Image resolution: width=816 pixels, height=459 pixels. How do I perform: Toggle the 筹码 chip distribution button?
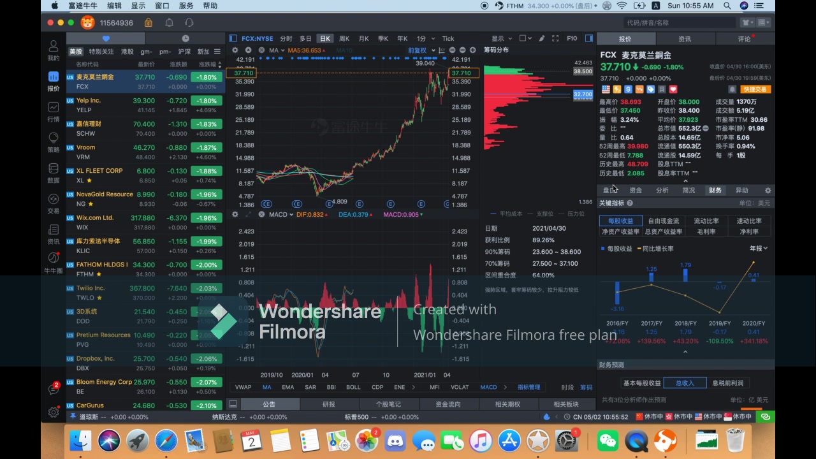pyautogui.click(x=586, y=387)
